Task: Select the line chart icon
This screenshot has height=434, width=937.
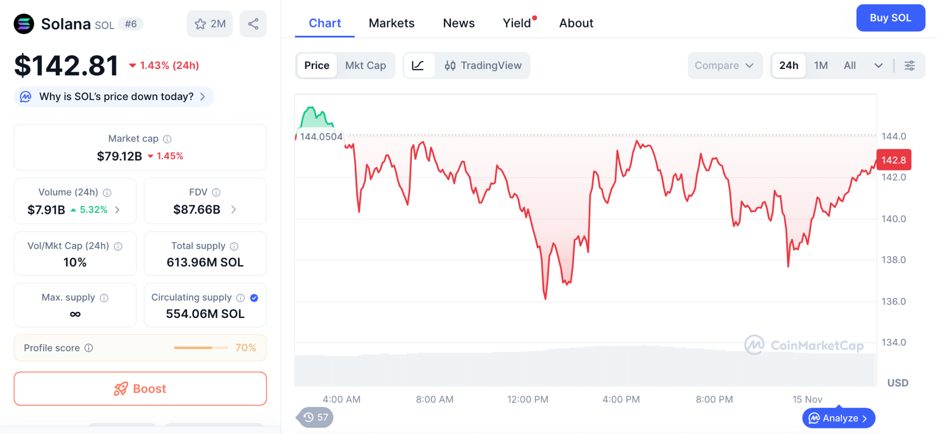Action: point(418,66)
